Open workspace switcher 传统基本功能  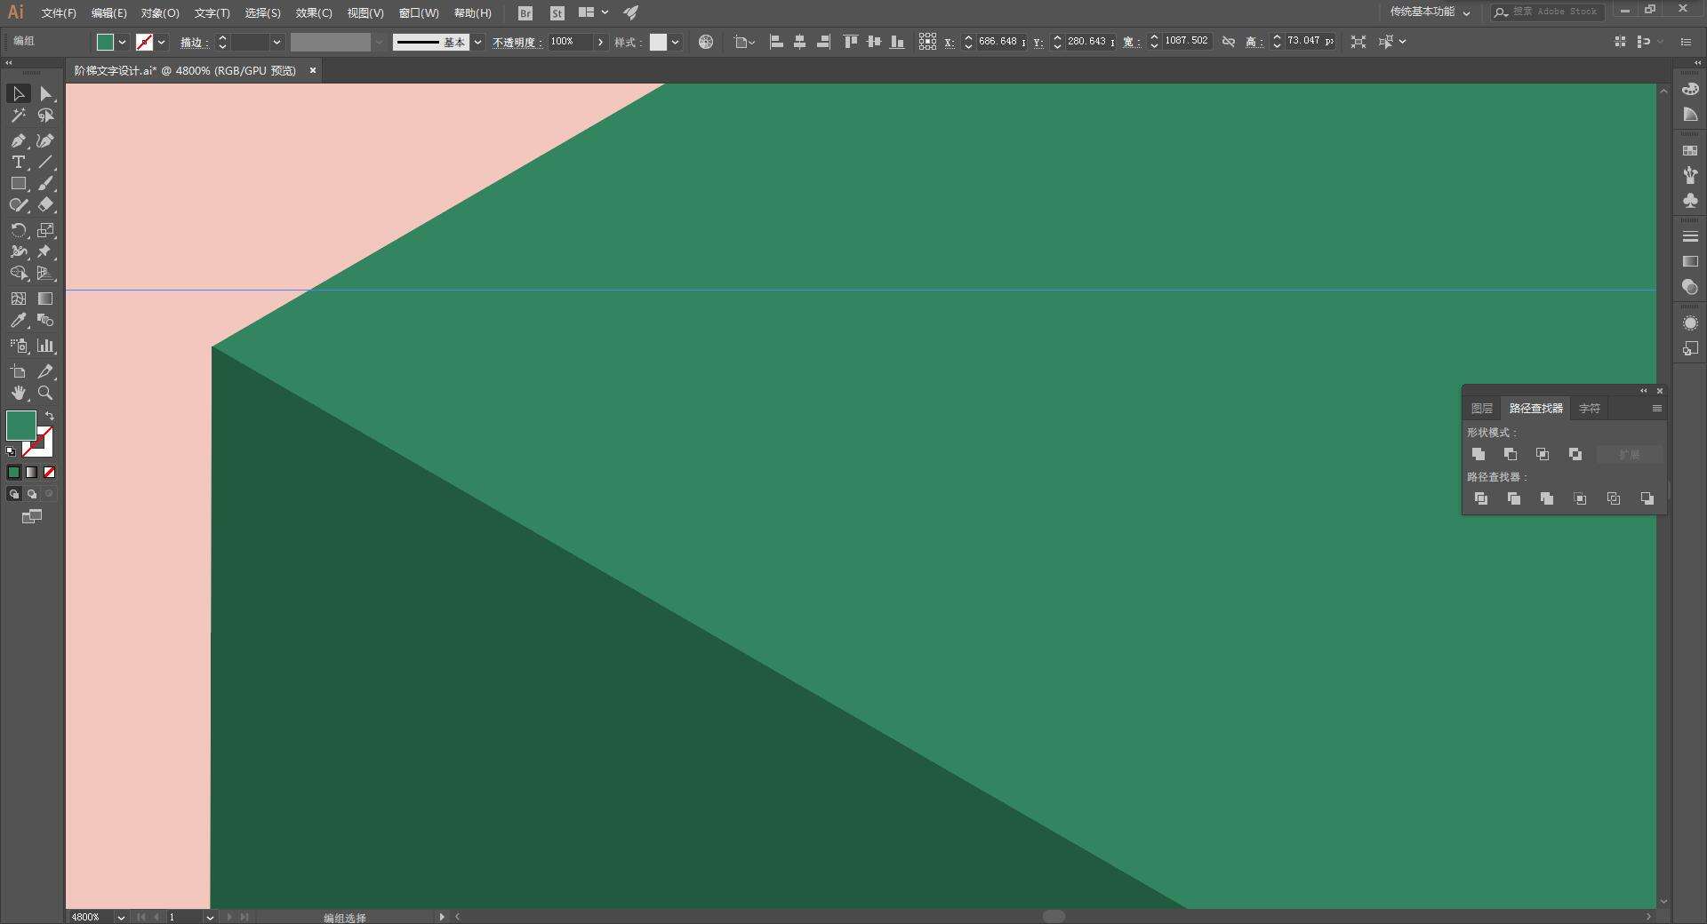1430,12
